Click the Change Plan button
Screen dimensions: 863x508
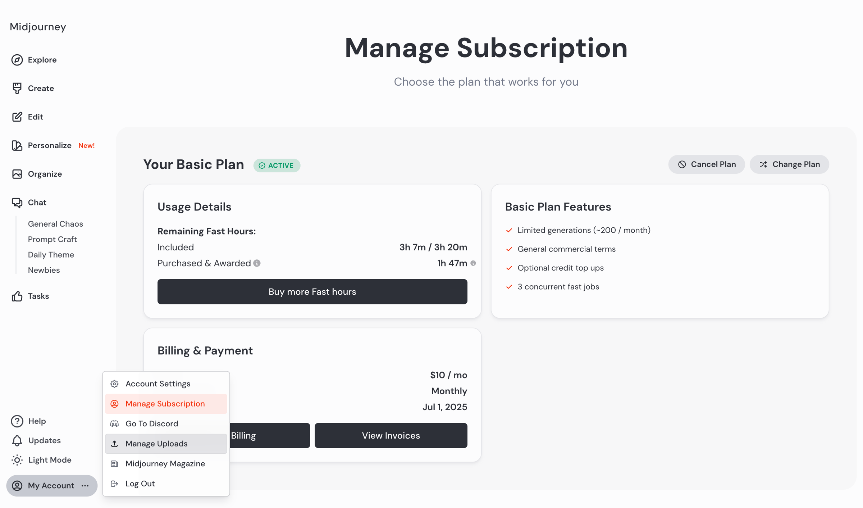pyautogui.click(x=789, y=164)
